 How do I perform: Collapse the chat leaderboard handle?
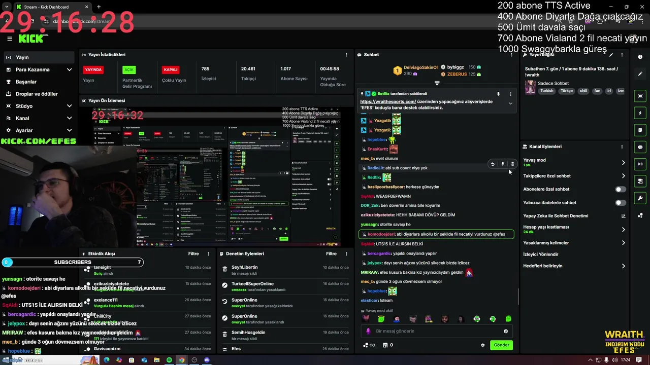(x=437, y=83)
